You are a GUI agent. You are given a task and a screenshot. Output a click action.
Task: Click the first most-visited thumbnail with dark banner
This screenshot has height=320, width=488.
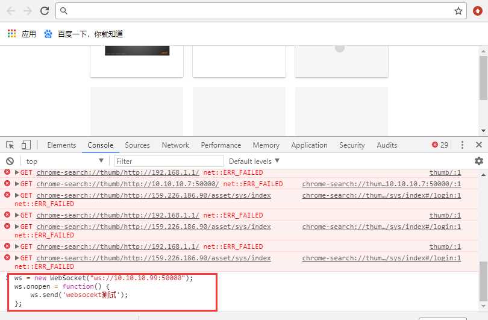point(137,61)
